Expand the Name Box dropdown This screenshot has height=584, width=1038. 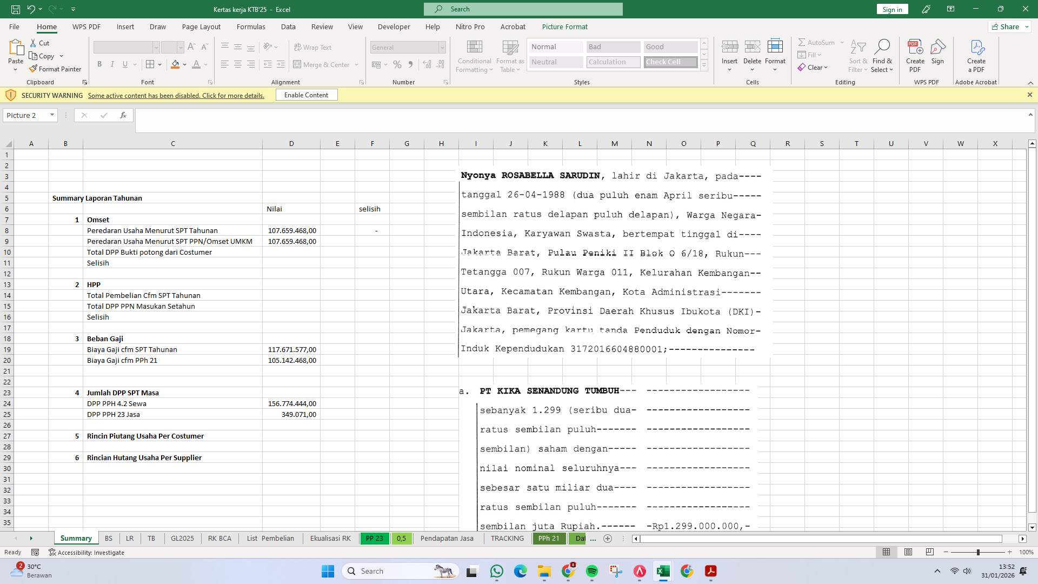click(x=51, y=115)
